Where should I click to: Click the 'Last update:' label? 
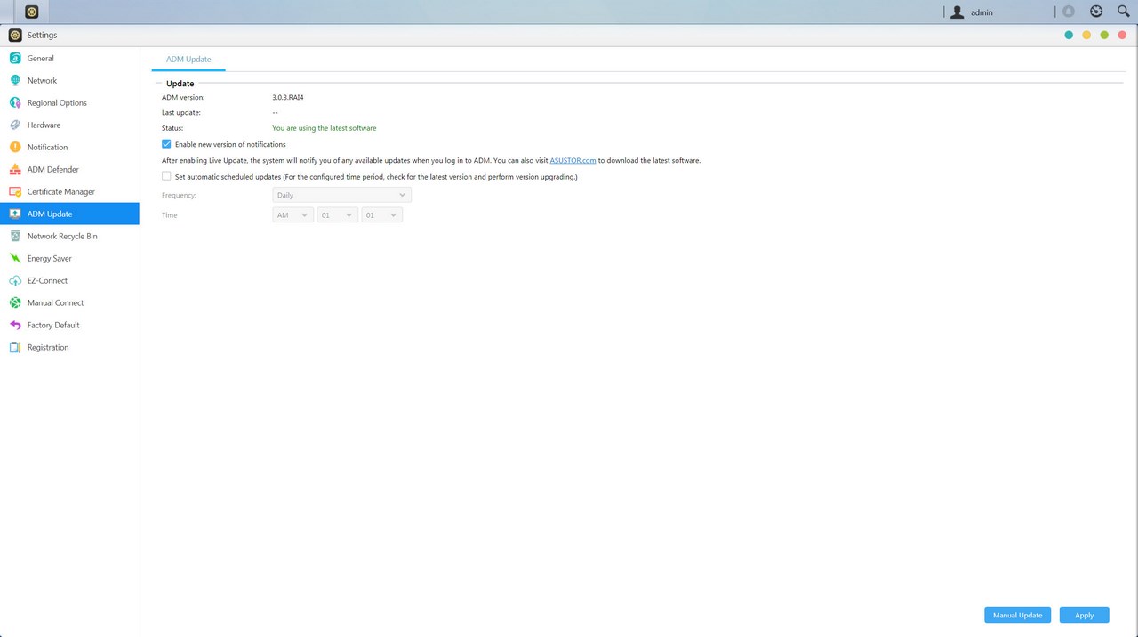[181, 113]
